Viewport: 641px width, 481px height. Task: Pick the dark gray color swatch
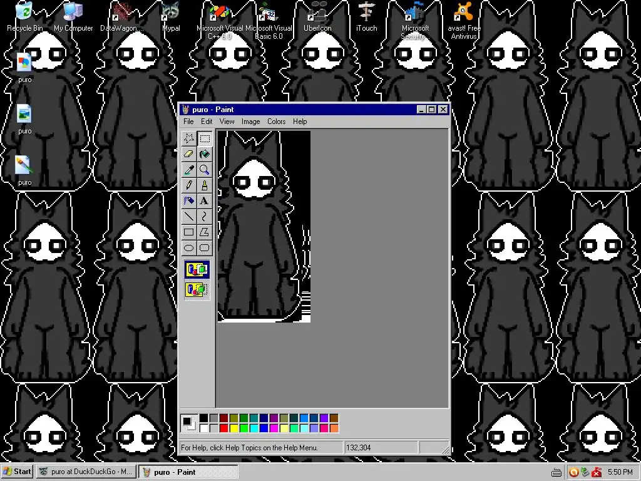[214, 418]
